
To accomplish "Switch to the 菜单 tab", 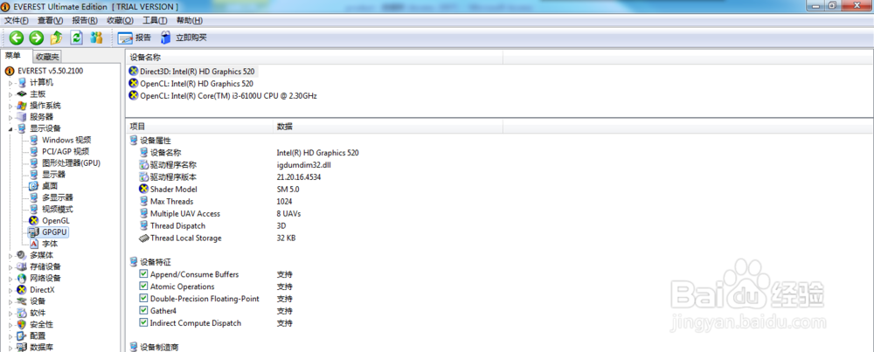I will coord(13,56).
